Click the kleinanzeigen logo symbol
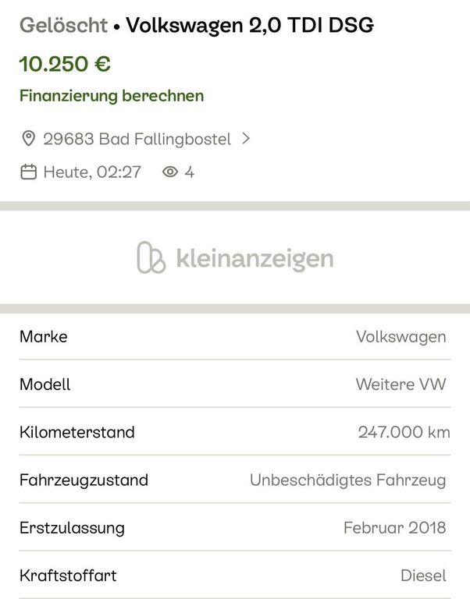470x599 pixels. tap(151, 258)
